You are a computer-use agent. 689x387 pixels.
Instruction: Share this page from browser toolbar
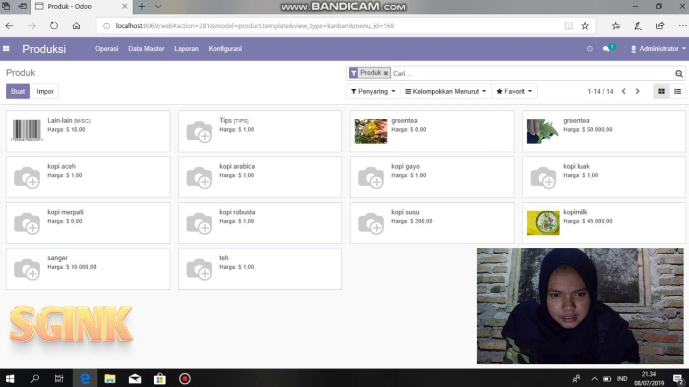(660, 26)
